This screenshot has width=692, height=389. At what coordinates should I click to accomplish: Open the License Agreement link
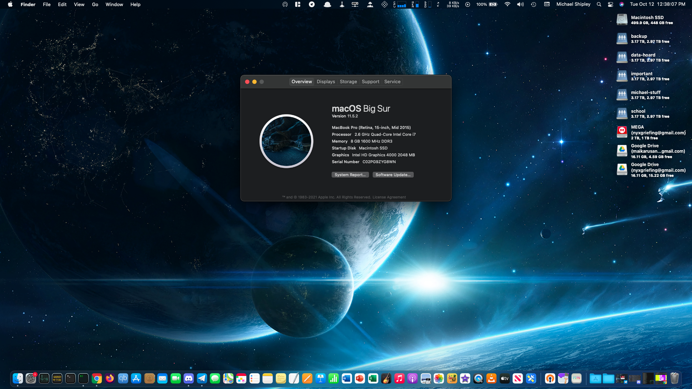(x=389, y=197)
